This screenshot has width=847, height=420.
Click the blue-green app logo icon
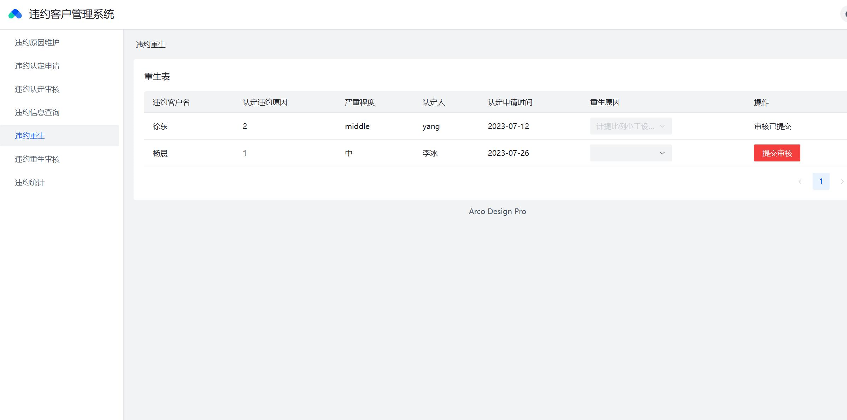coord(15,14)
